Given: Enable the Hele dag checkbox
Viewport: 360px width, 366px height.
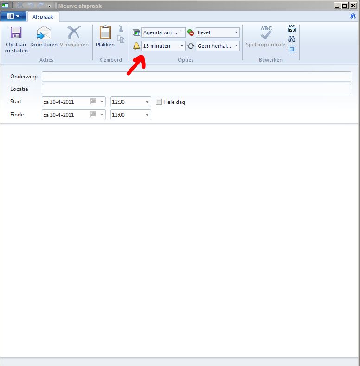Looking at the screenshot, I should pos(159,102).
